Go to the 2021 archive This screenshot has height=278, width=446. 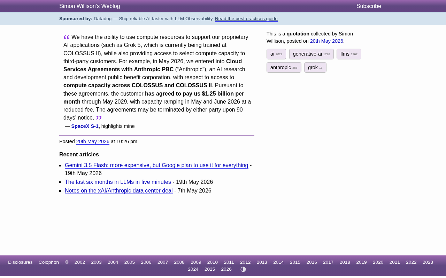pyautogui.click(x=395, y=262)
